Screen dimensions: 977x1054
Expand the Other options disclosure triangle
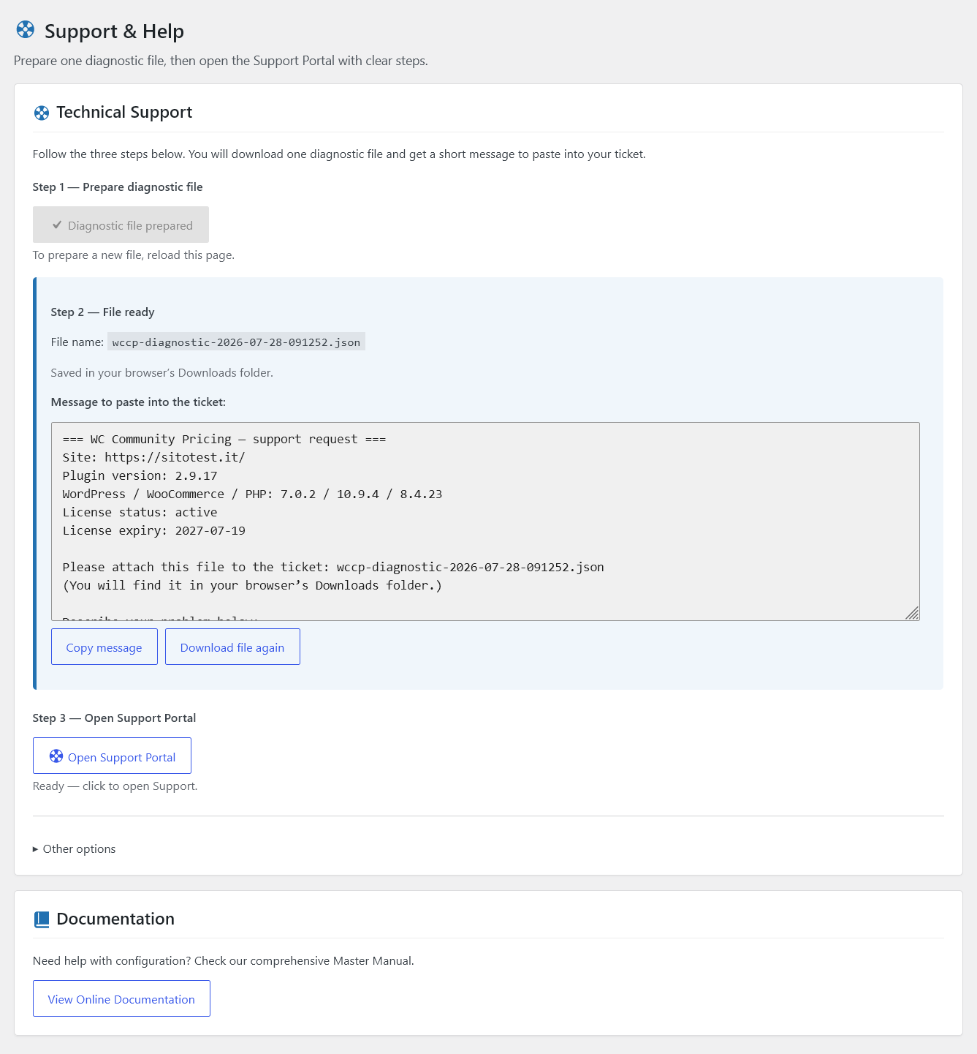(x=35, y=849)
